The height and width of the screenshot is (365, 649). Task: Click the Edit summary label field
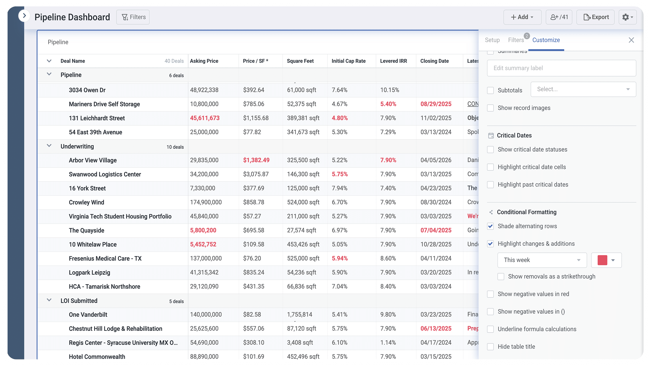[x=562, y=68]
